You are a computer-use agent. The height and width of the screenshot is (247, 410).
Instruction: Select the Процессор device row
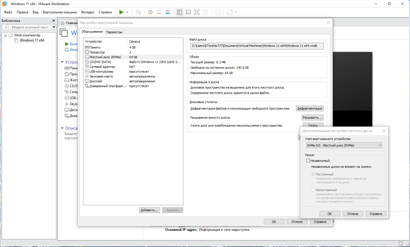pyautogui.click(x=133, y=52)
